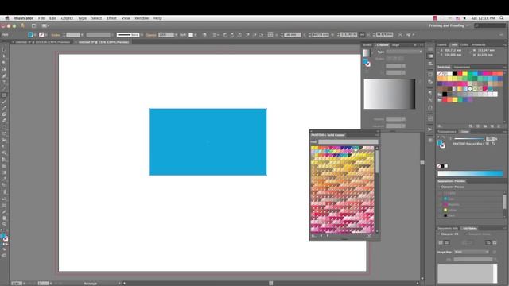Click the tint slider in the Color panel
The height and width of the screenshot is (286, 509).
point(469,139)
